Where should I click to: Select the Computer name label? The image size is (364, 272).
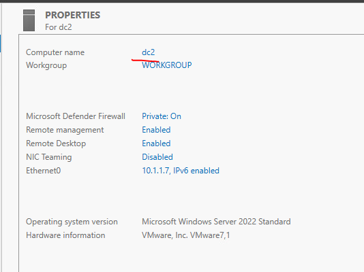[55, 52]
